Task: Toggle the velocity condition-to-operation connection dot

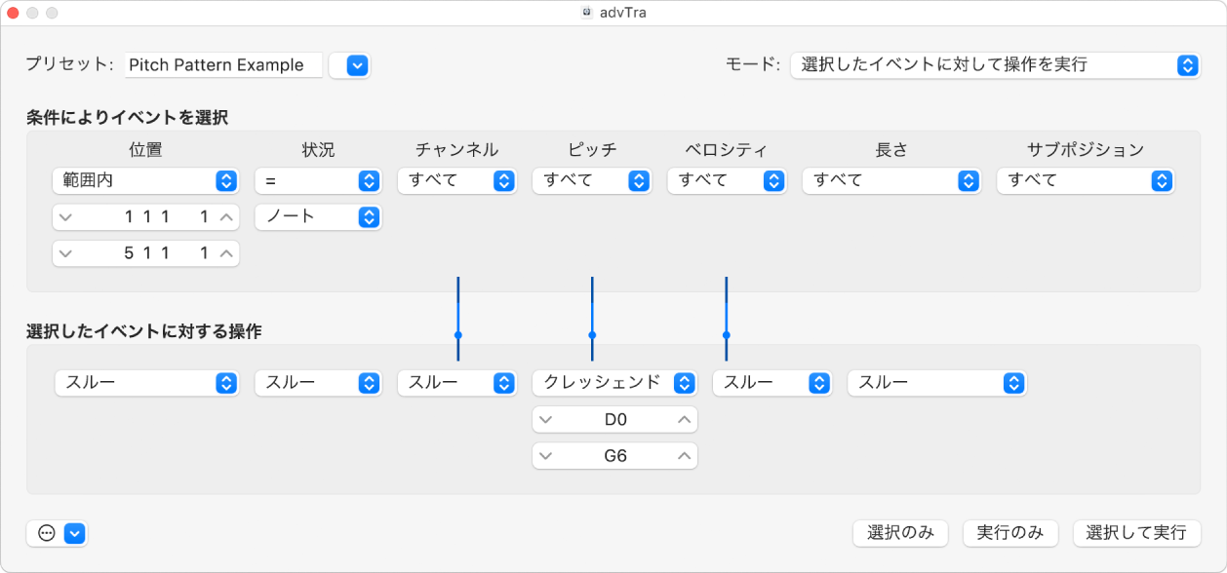Action: tap(726, 335)
